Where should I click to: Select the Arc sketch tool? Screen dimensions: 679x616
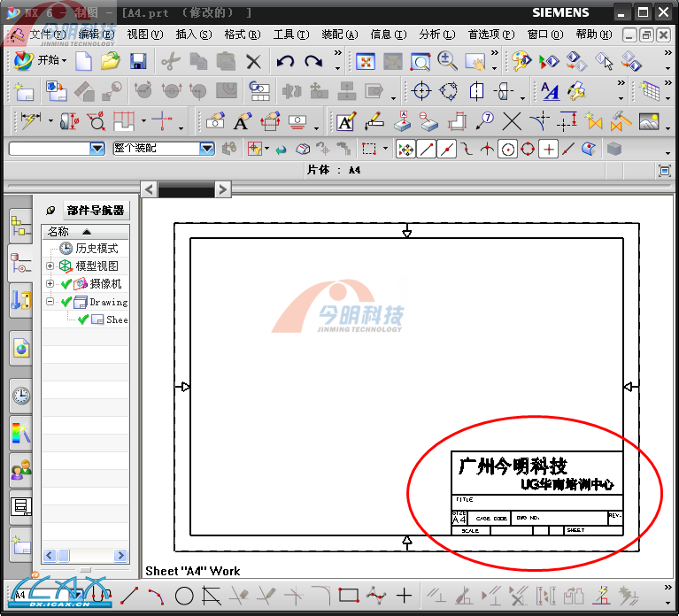click(x=156, y=597)
